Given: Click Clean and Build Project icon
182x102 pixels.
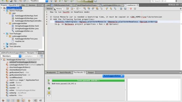Looking at the screenshot, I should pyautogui.click(x=56, y=1).
